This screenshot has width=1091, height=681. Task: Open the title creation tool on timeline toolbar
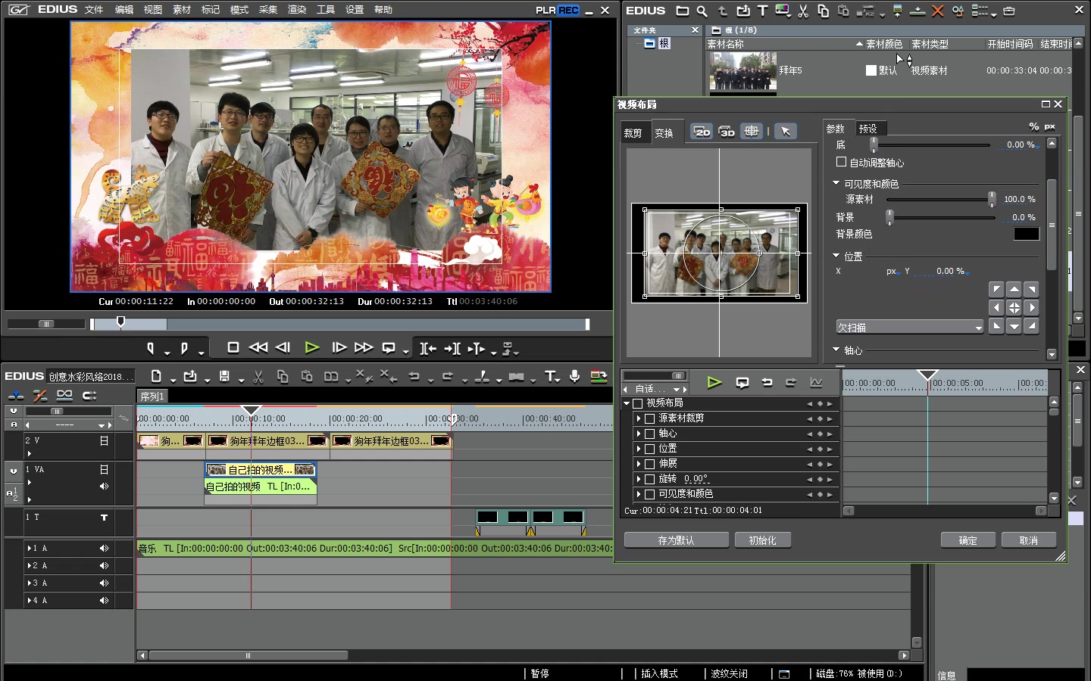[551, 376]
